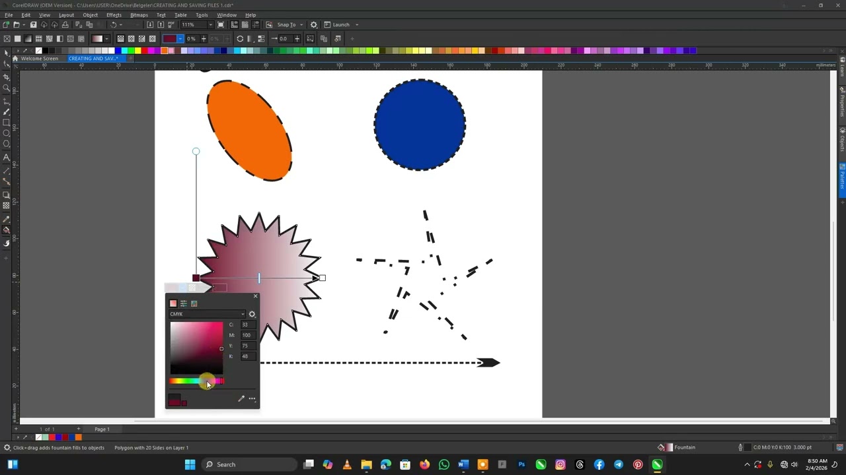Click the C value input field
This screenshot has width=846, height=475.
pos(248,325)
